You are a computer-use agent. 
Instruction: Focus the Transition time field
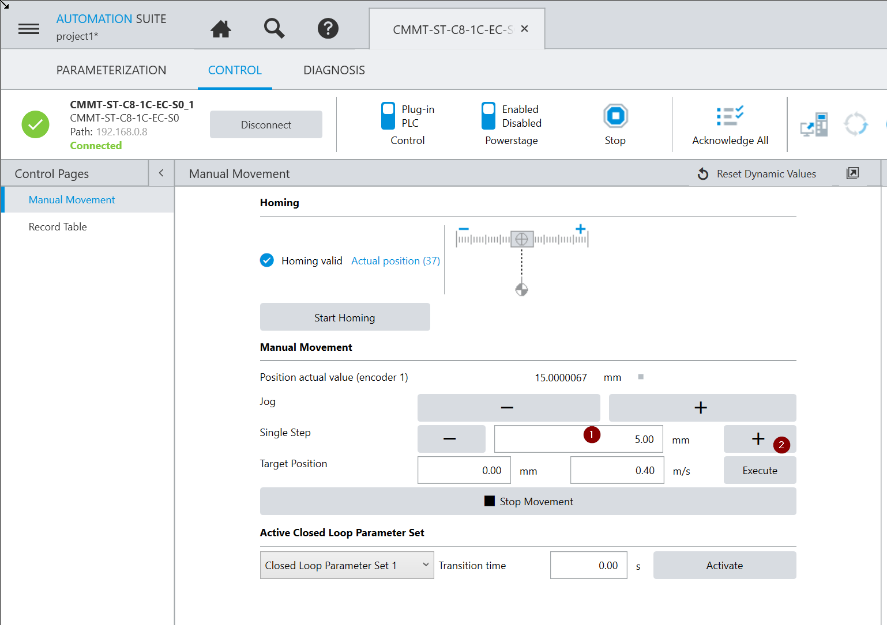coord(588,565)
